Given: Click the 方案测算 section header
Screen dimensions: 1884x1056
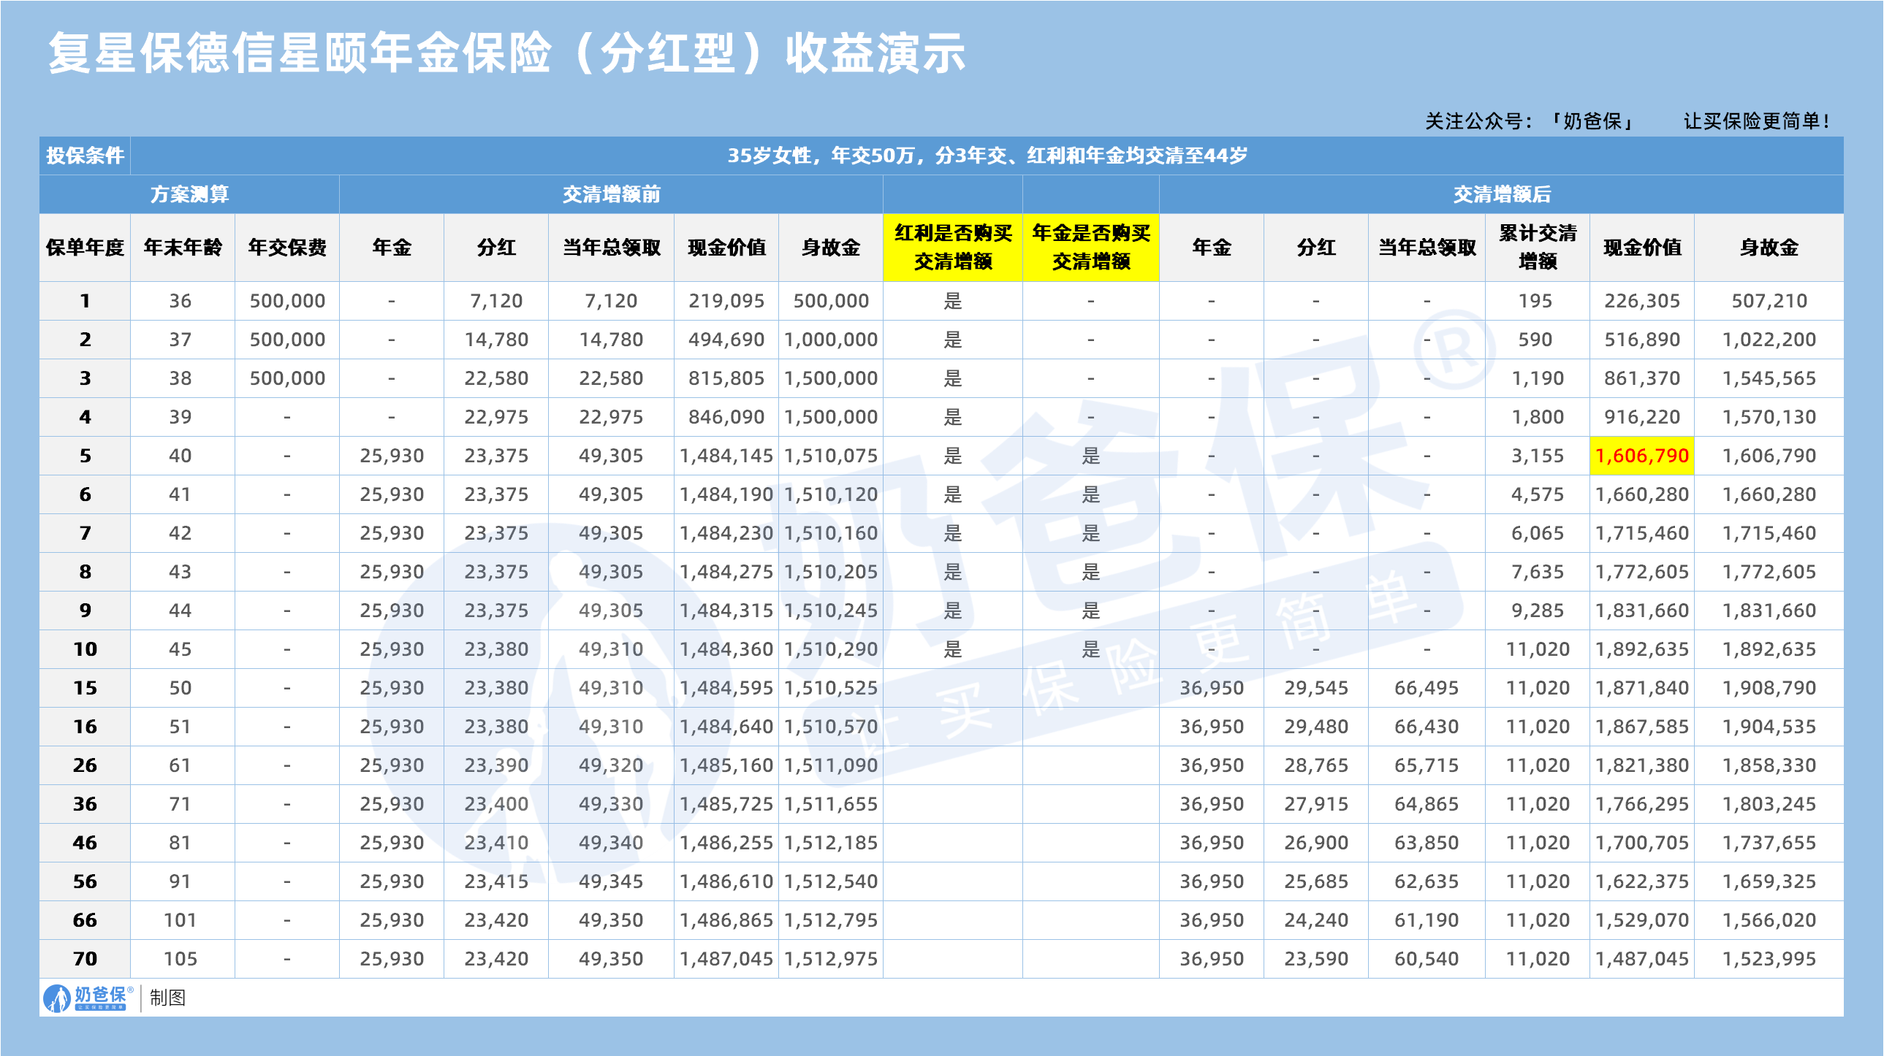Looking at the screenshot, I should pos(189,194).
